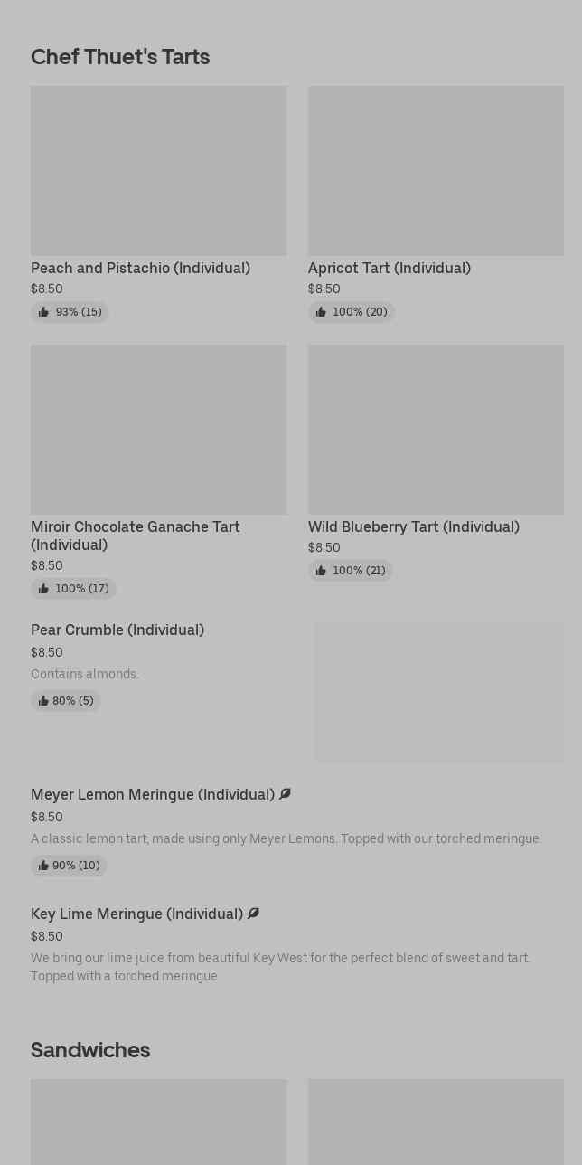Click thumbs-up icon on Apricot Tart rating
Image resolution: width=582 pixels, height=1165 pixels.
[321, 312]
